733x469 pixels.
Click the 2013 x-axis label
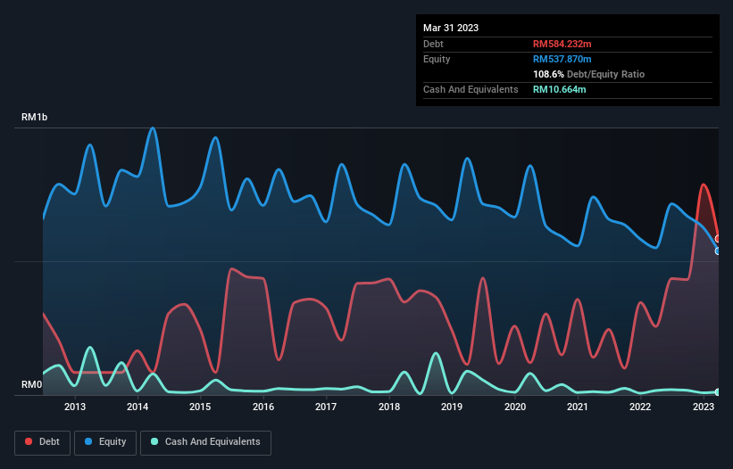(x=75, y=407)
